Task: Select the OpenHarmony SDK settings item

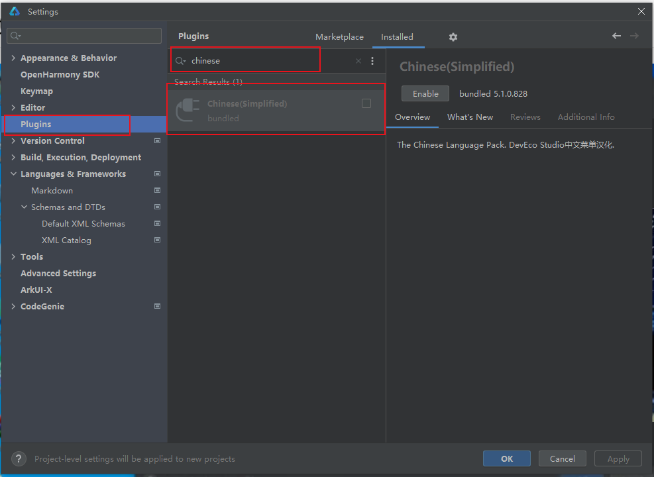Action: click(60, 75)
